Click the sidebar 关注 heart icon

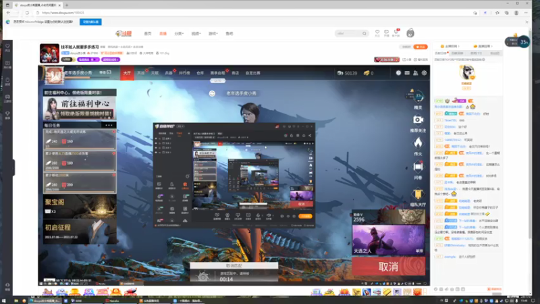click(x=7, y=47)
